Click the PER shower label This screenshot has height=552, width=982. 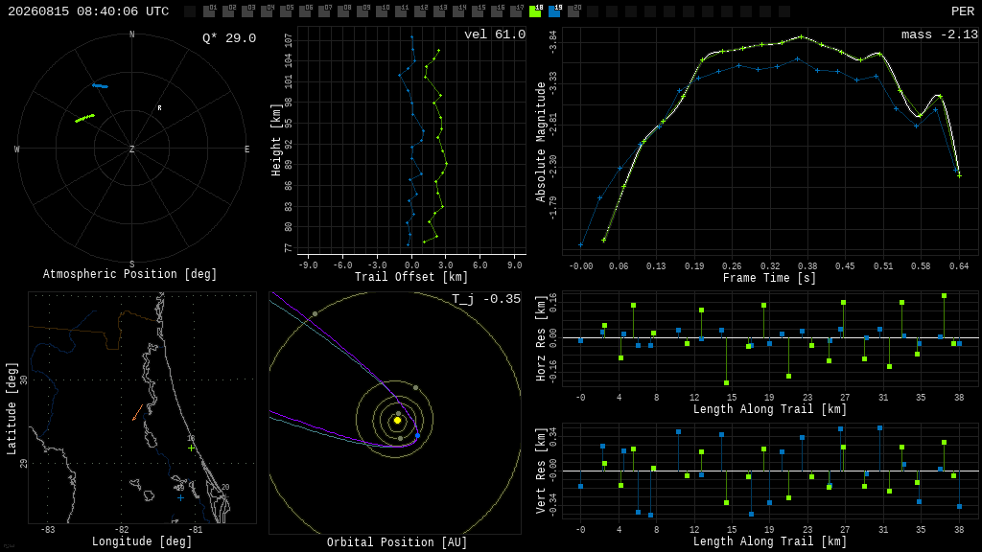(963, 11)
